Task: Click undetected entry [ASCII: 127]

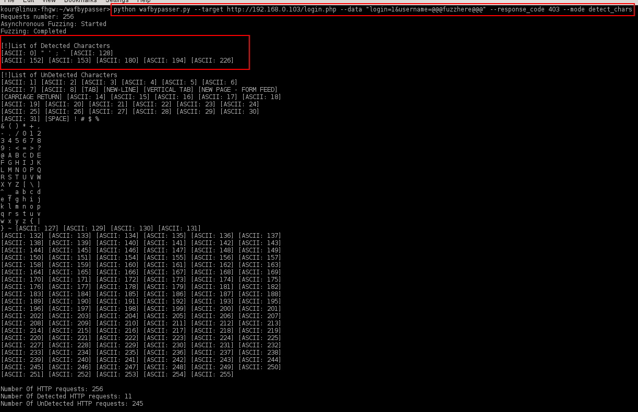Action: [37, 228]
